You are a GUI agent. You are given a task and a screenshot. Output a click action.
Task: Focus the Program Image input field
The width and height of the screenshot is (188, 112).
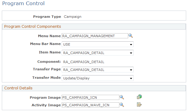click(x=91, y=98)
